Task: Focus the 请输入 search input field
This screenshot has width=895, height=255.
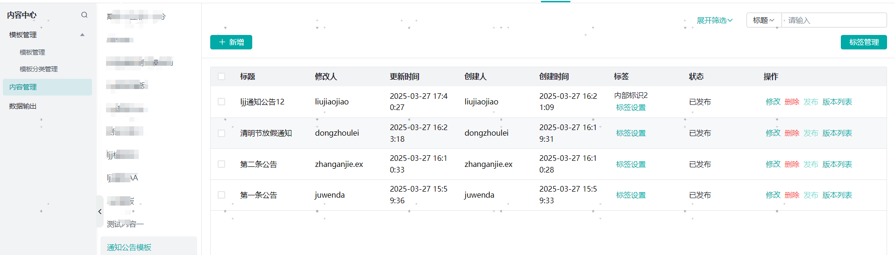Action: 834,20
